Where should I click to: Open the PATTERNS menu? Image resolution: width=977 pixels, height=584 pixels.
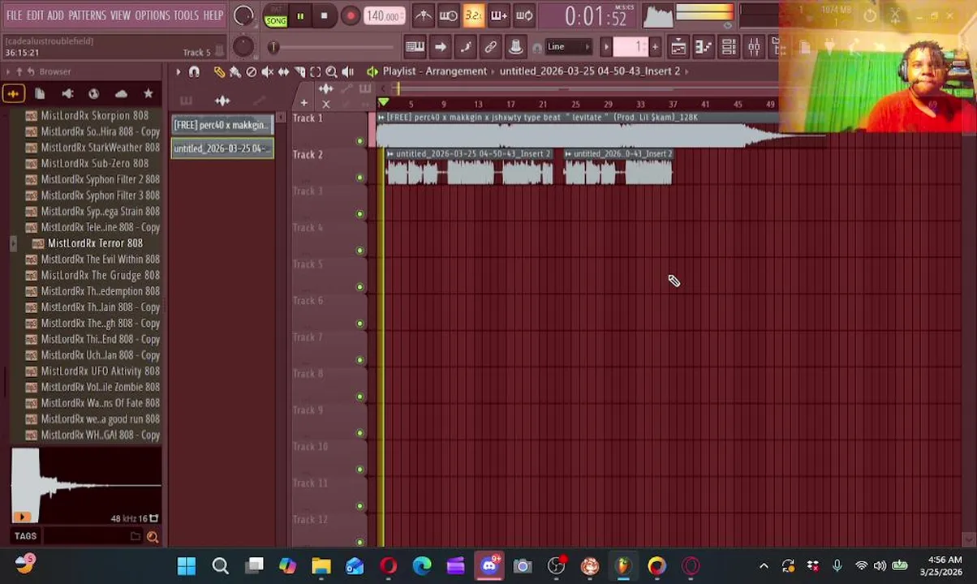click(x=87, y=15)
